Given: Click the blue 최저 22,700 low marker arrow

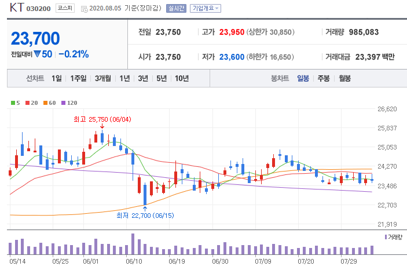Looking at the screenshot, I should [145, 209].
